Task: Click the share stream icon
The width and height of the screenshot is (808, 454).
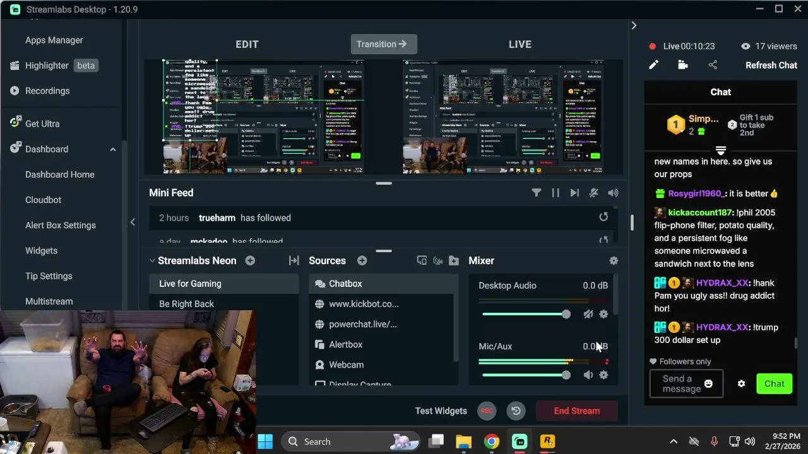Action: tap(713, 65)
